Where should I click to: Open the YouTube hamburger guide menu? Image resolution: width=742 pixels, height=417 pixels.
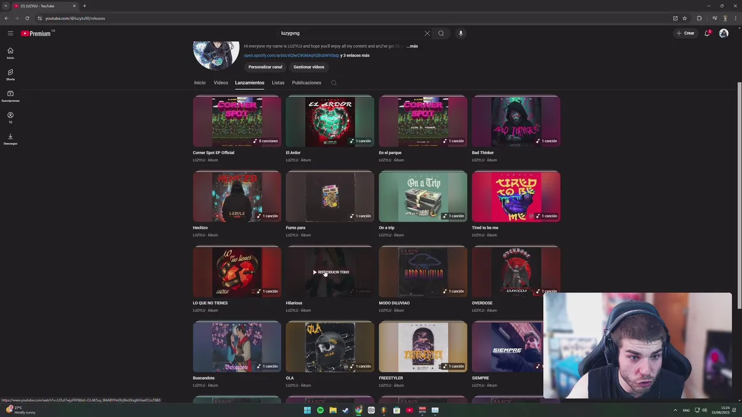click(x=10, y=33)
